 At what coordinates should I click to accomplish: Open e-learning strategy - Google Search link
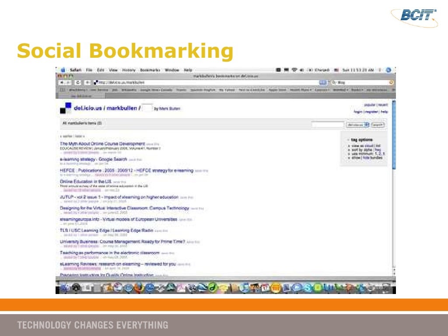[94, 159]
